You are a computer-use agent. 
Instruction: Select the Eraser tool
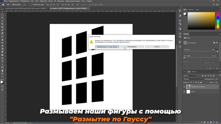click(x=2, y=45)
